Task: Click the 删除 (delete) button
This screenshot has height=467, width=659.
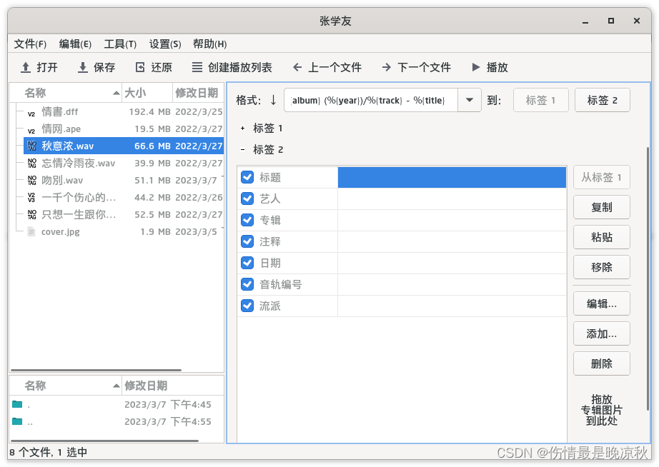Action: (x=601, y=363)
